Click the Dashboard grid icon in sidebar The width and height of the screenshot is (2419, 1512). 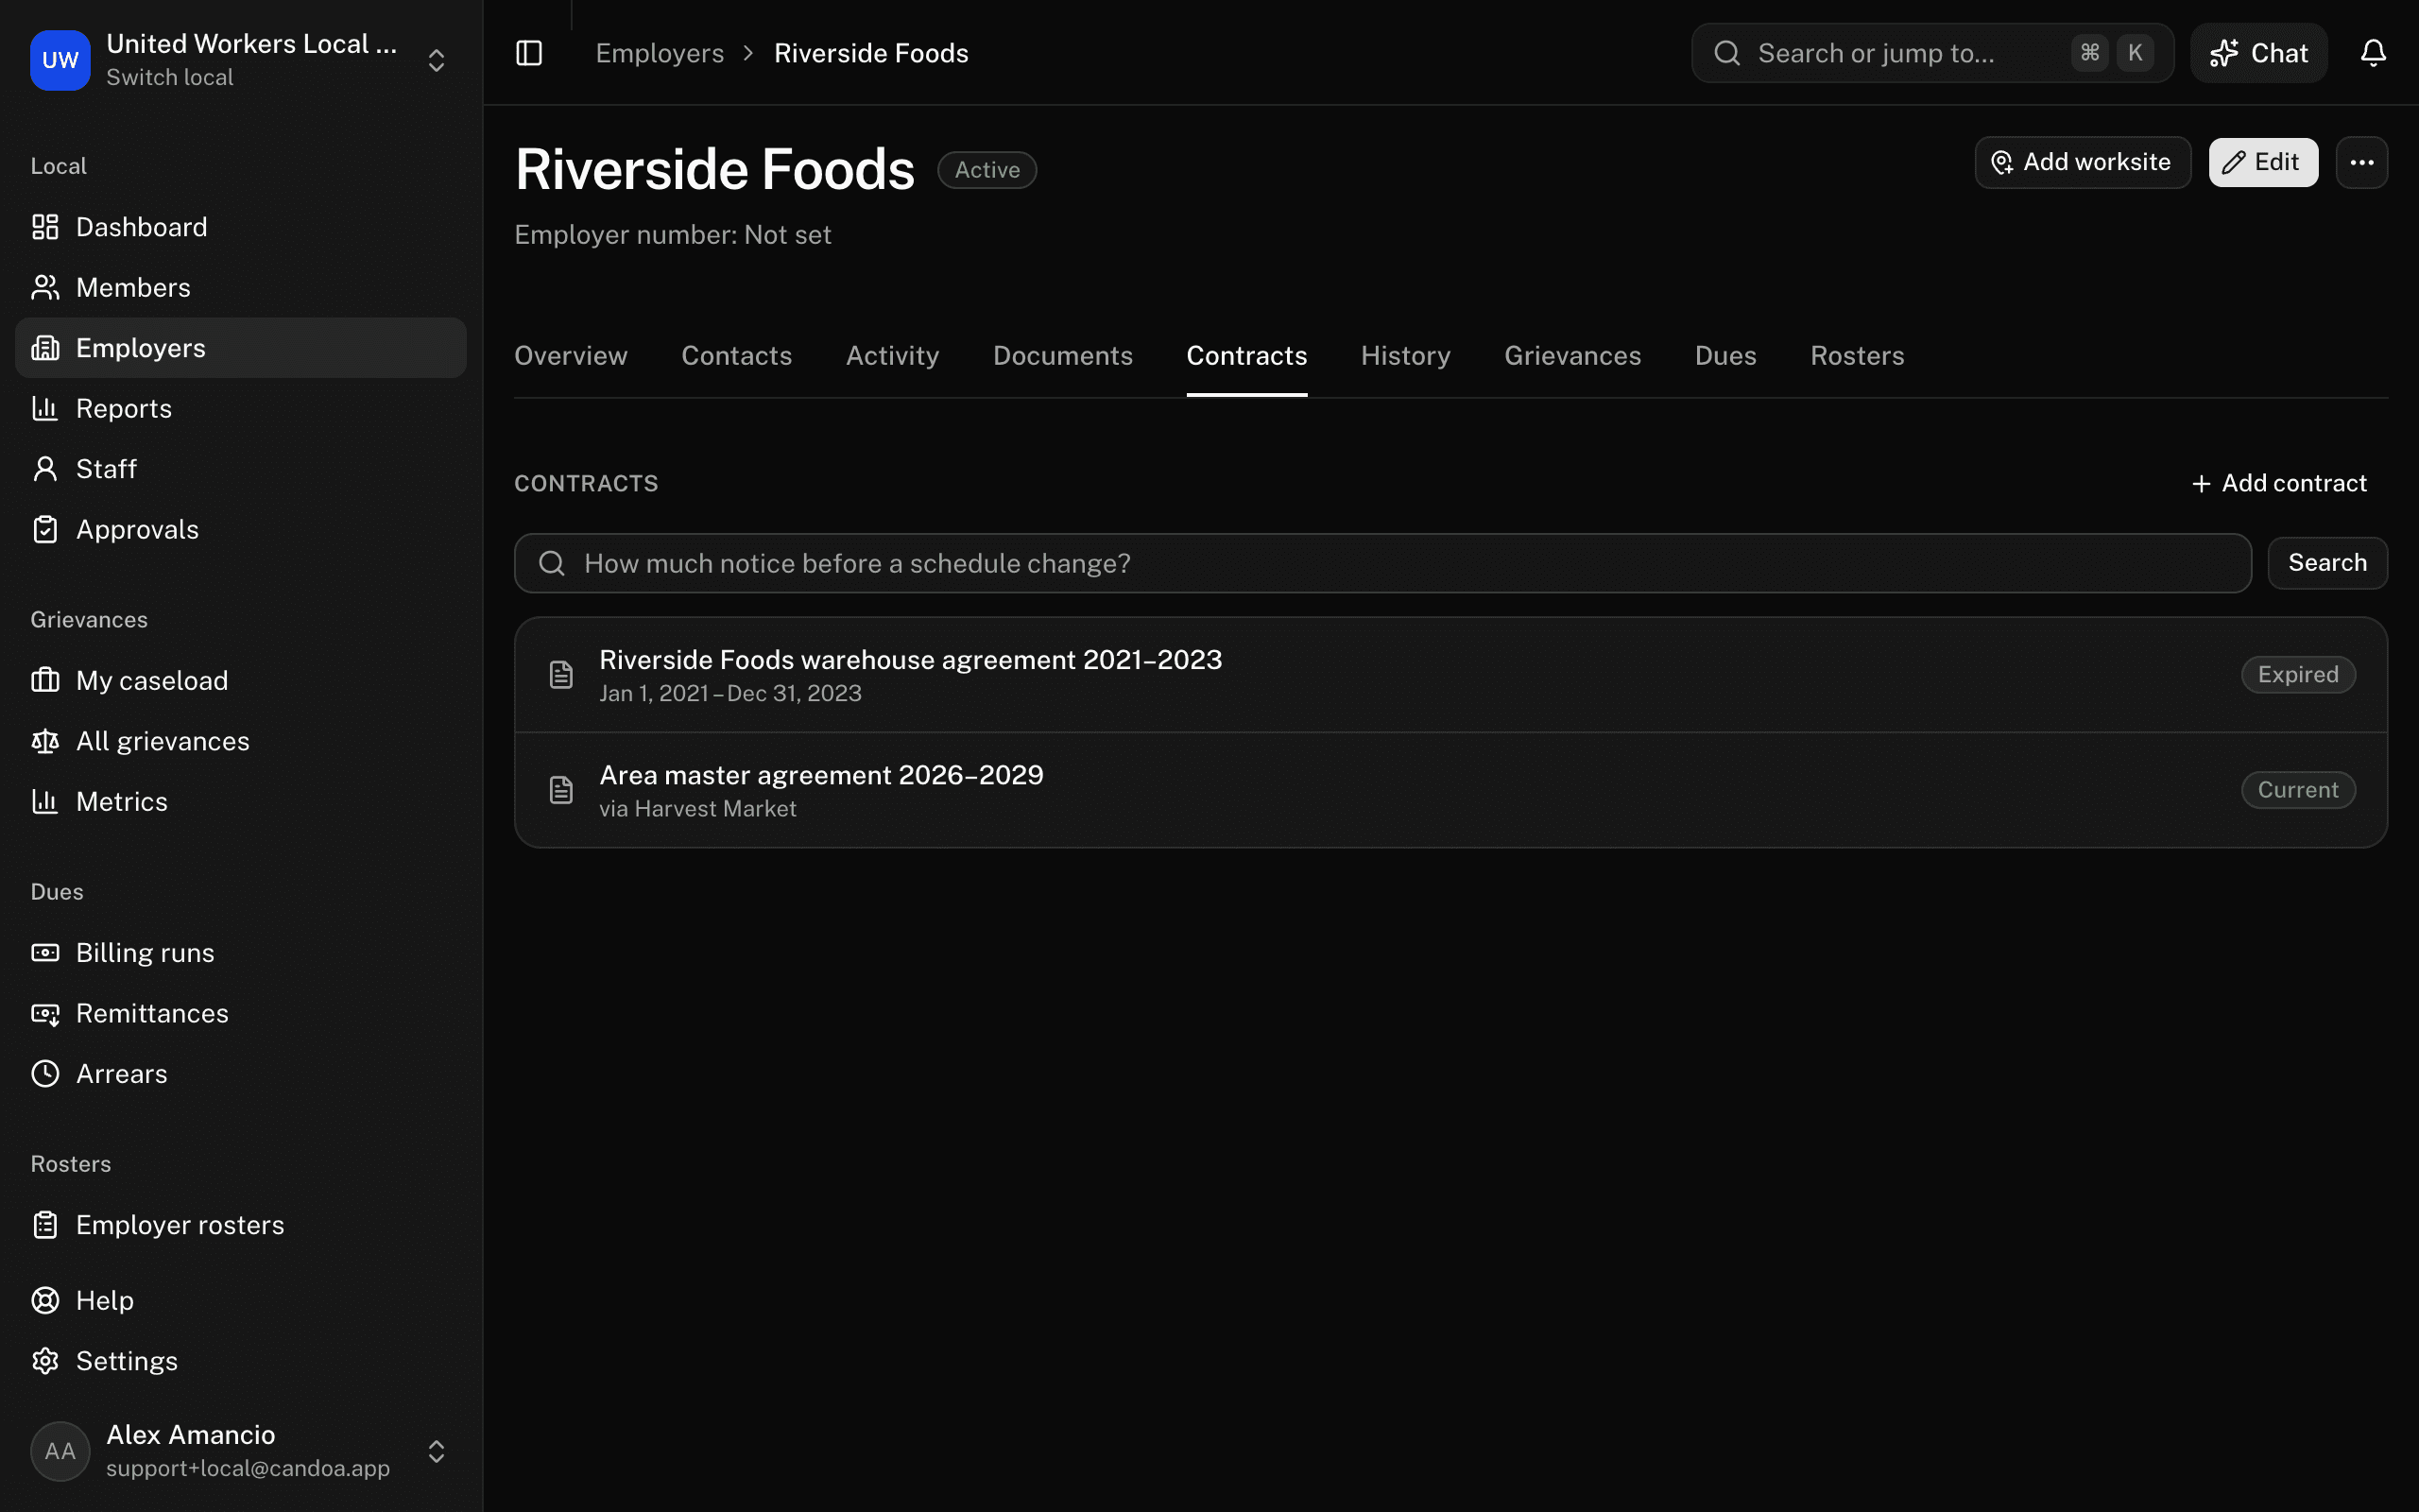(45, 227)
